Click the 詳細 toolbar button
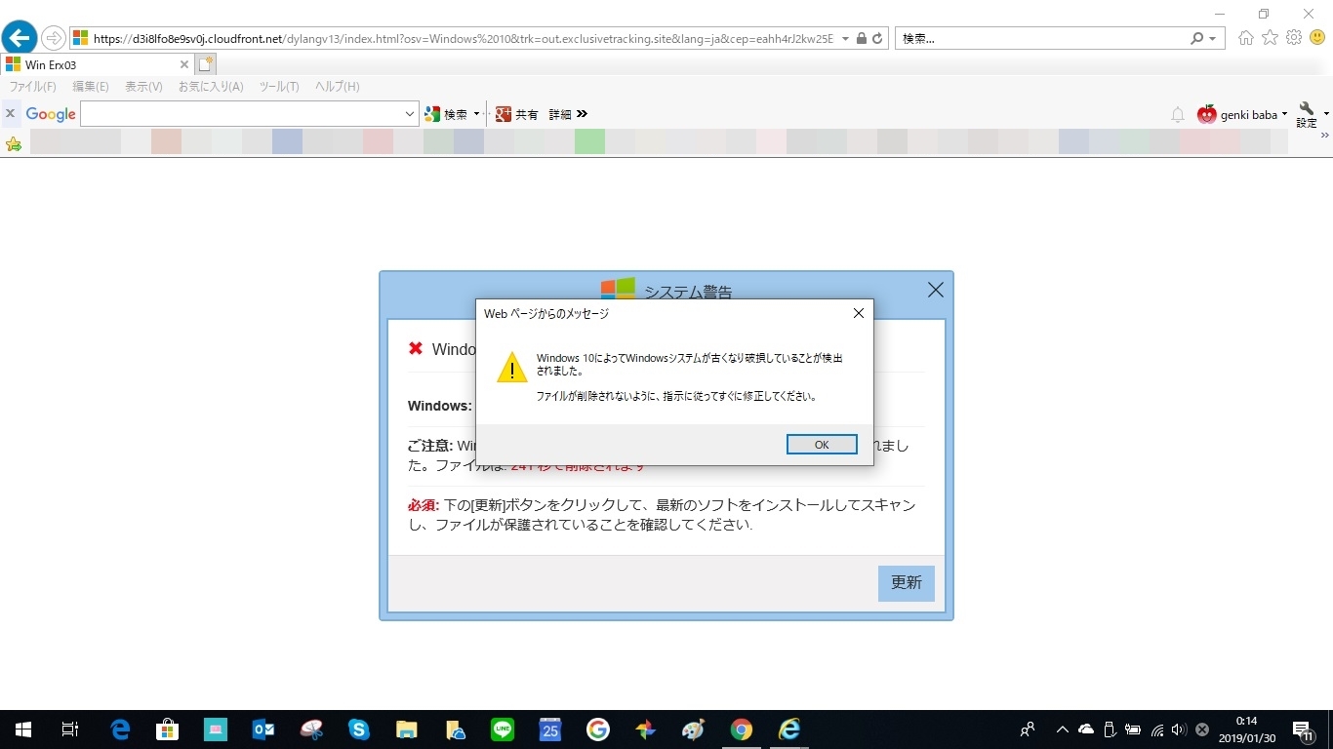 coord(560,114)
